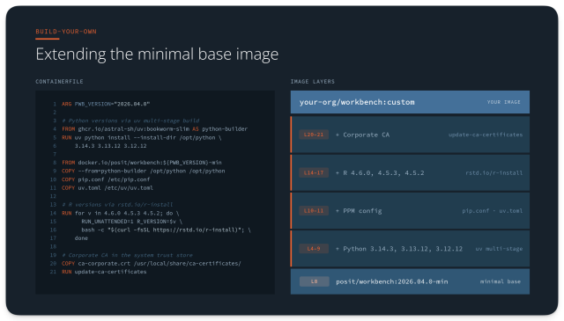Click "rstd.io/r-install" note in the R layer
Image resolution: width=564 pixels, height=321 pixels.
coord(494,173)
